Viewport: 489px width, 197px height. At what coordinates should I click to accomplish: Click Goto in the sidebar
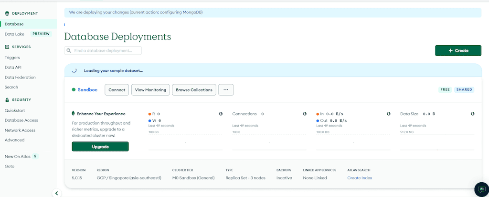(10, 167)
